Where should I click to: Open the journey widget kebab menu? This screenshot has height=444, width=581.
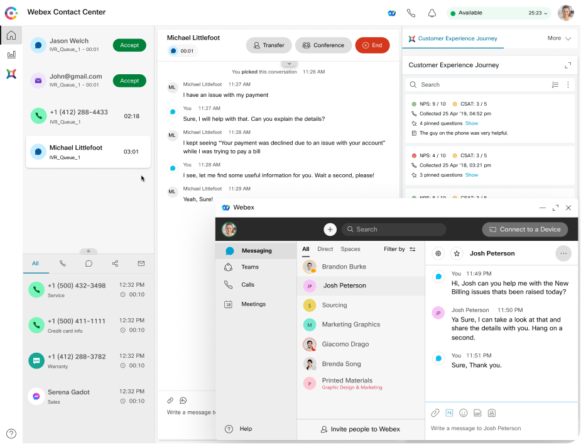click(568, 85)
